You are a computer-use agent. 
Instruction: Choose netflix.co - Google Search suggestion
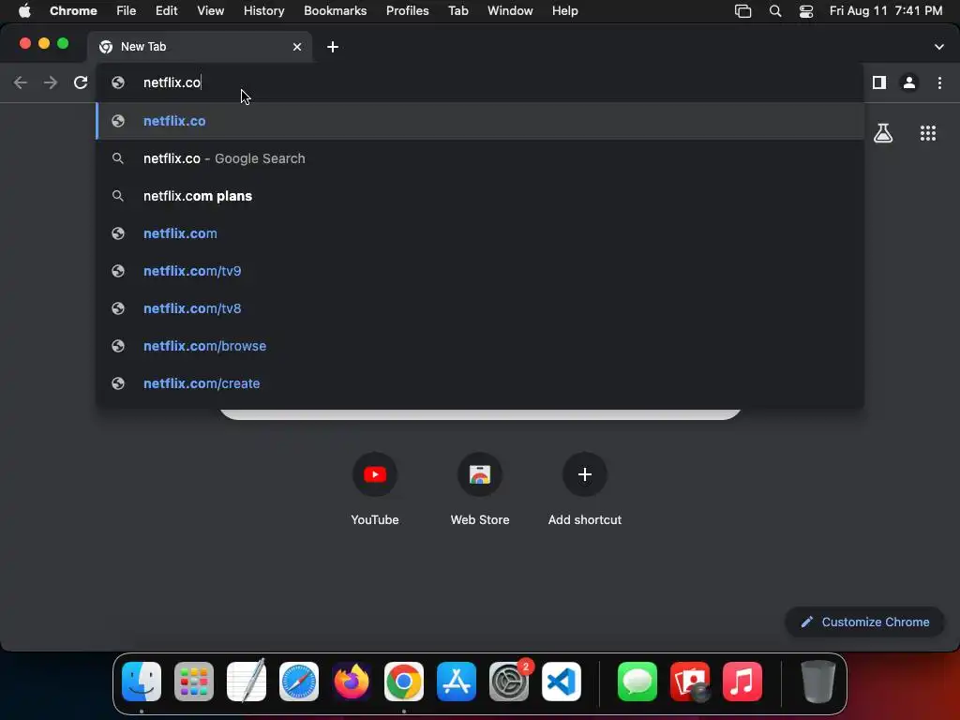[480, 158]
